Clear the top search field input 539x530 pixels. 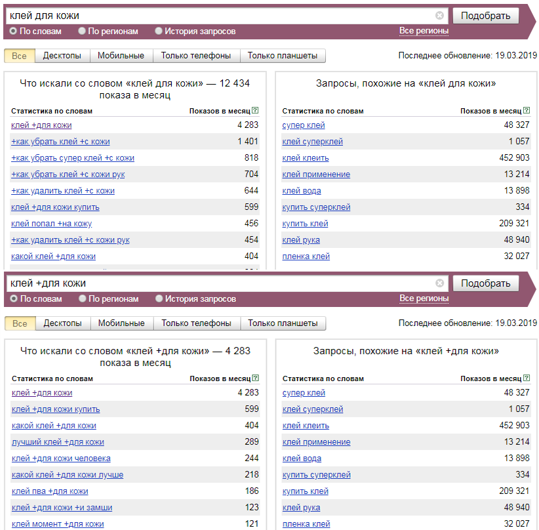coord(440,14)
